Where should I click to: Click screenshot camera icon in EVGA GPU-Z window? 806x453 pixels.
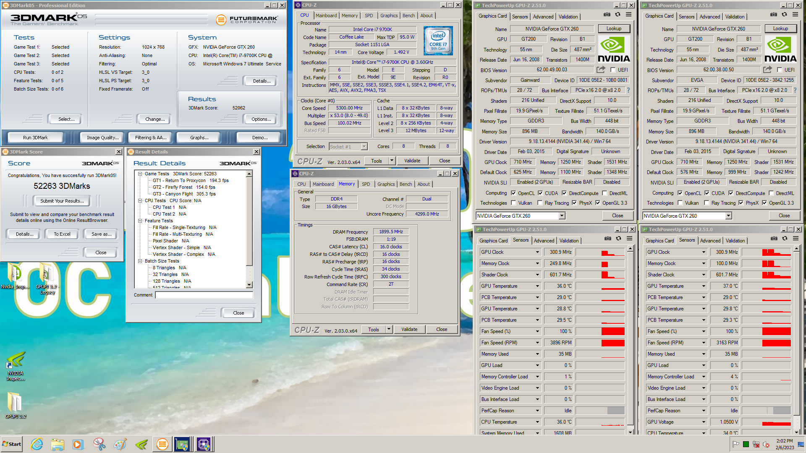click(774, 15)
